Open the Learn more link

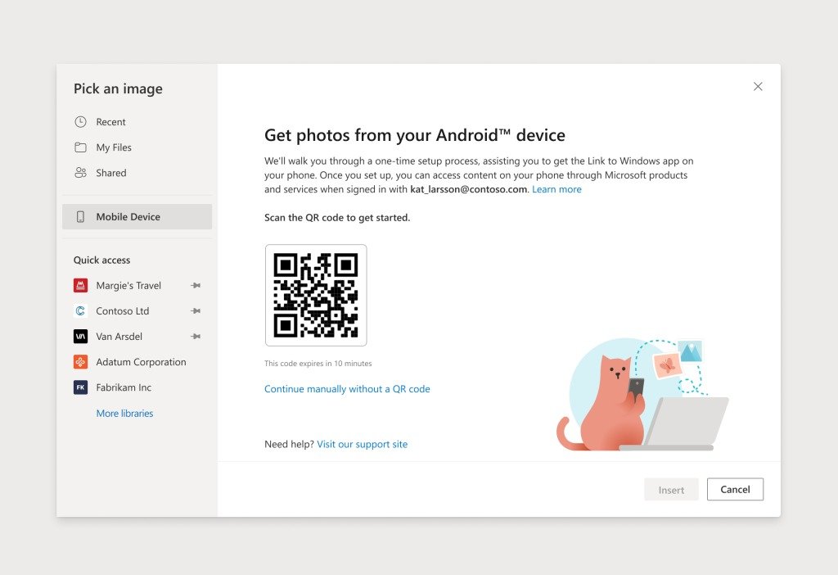[556, 189]
